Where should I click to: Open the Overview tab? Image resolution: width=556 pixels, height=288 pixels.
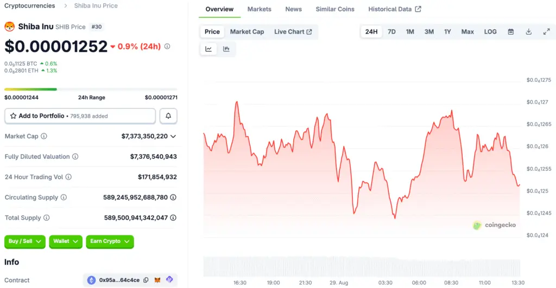(x=219, y=9)
